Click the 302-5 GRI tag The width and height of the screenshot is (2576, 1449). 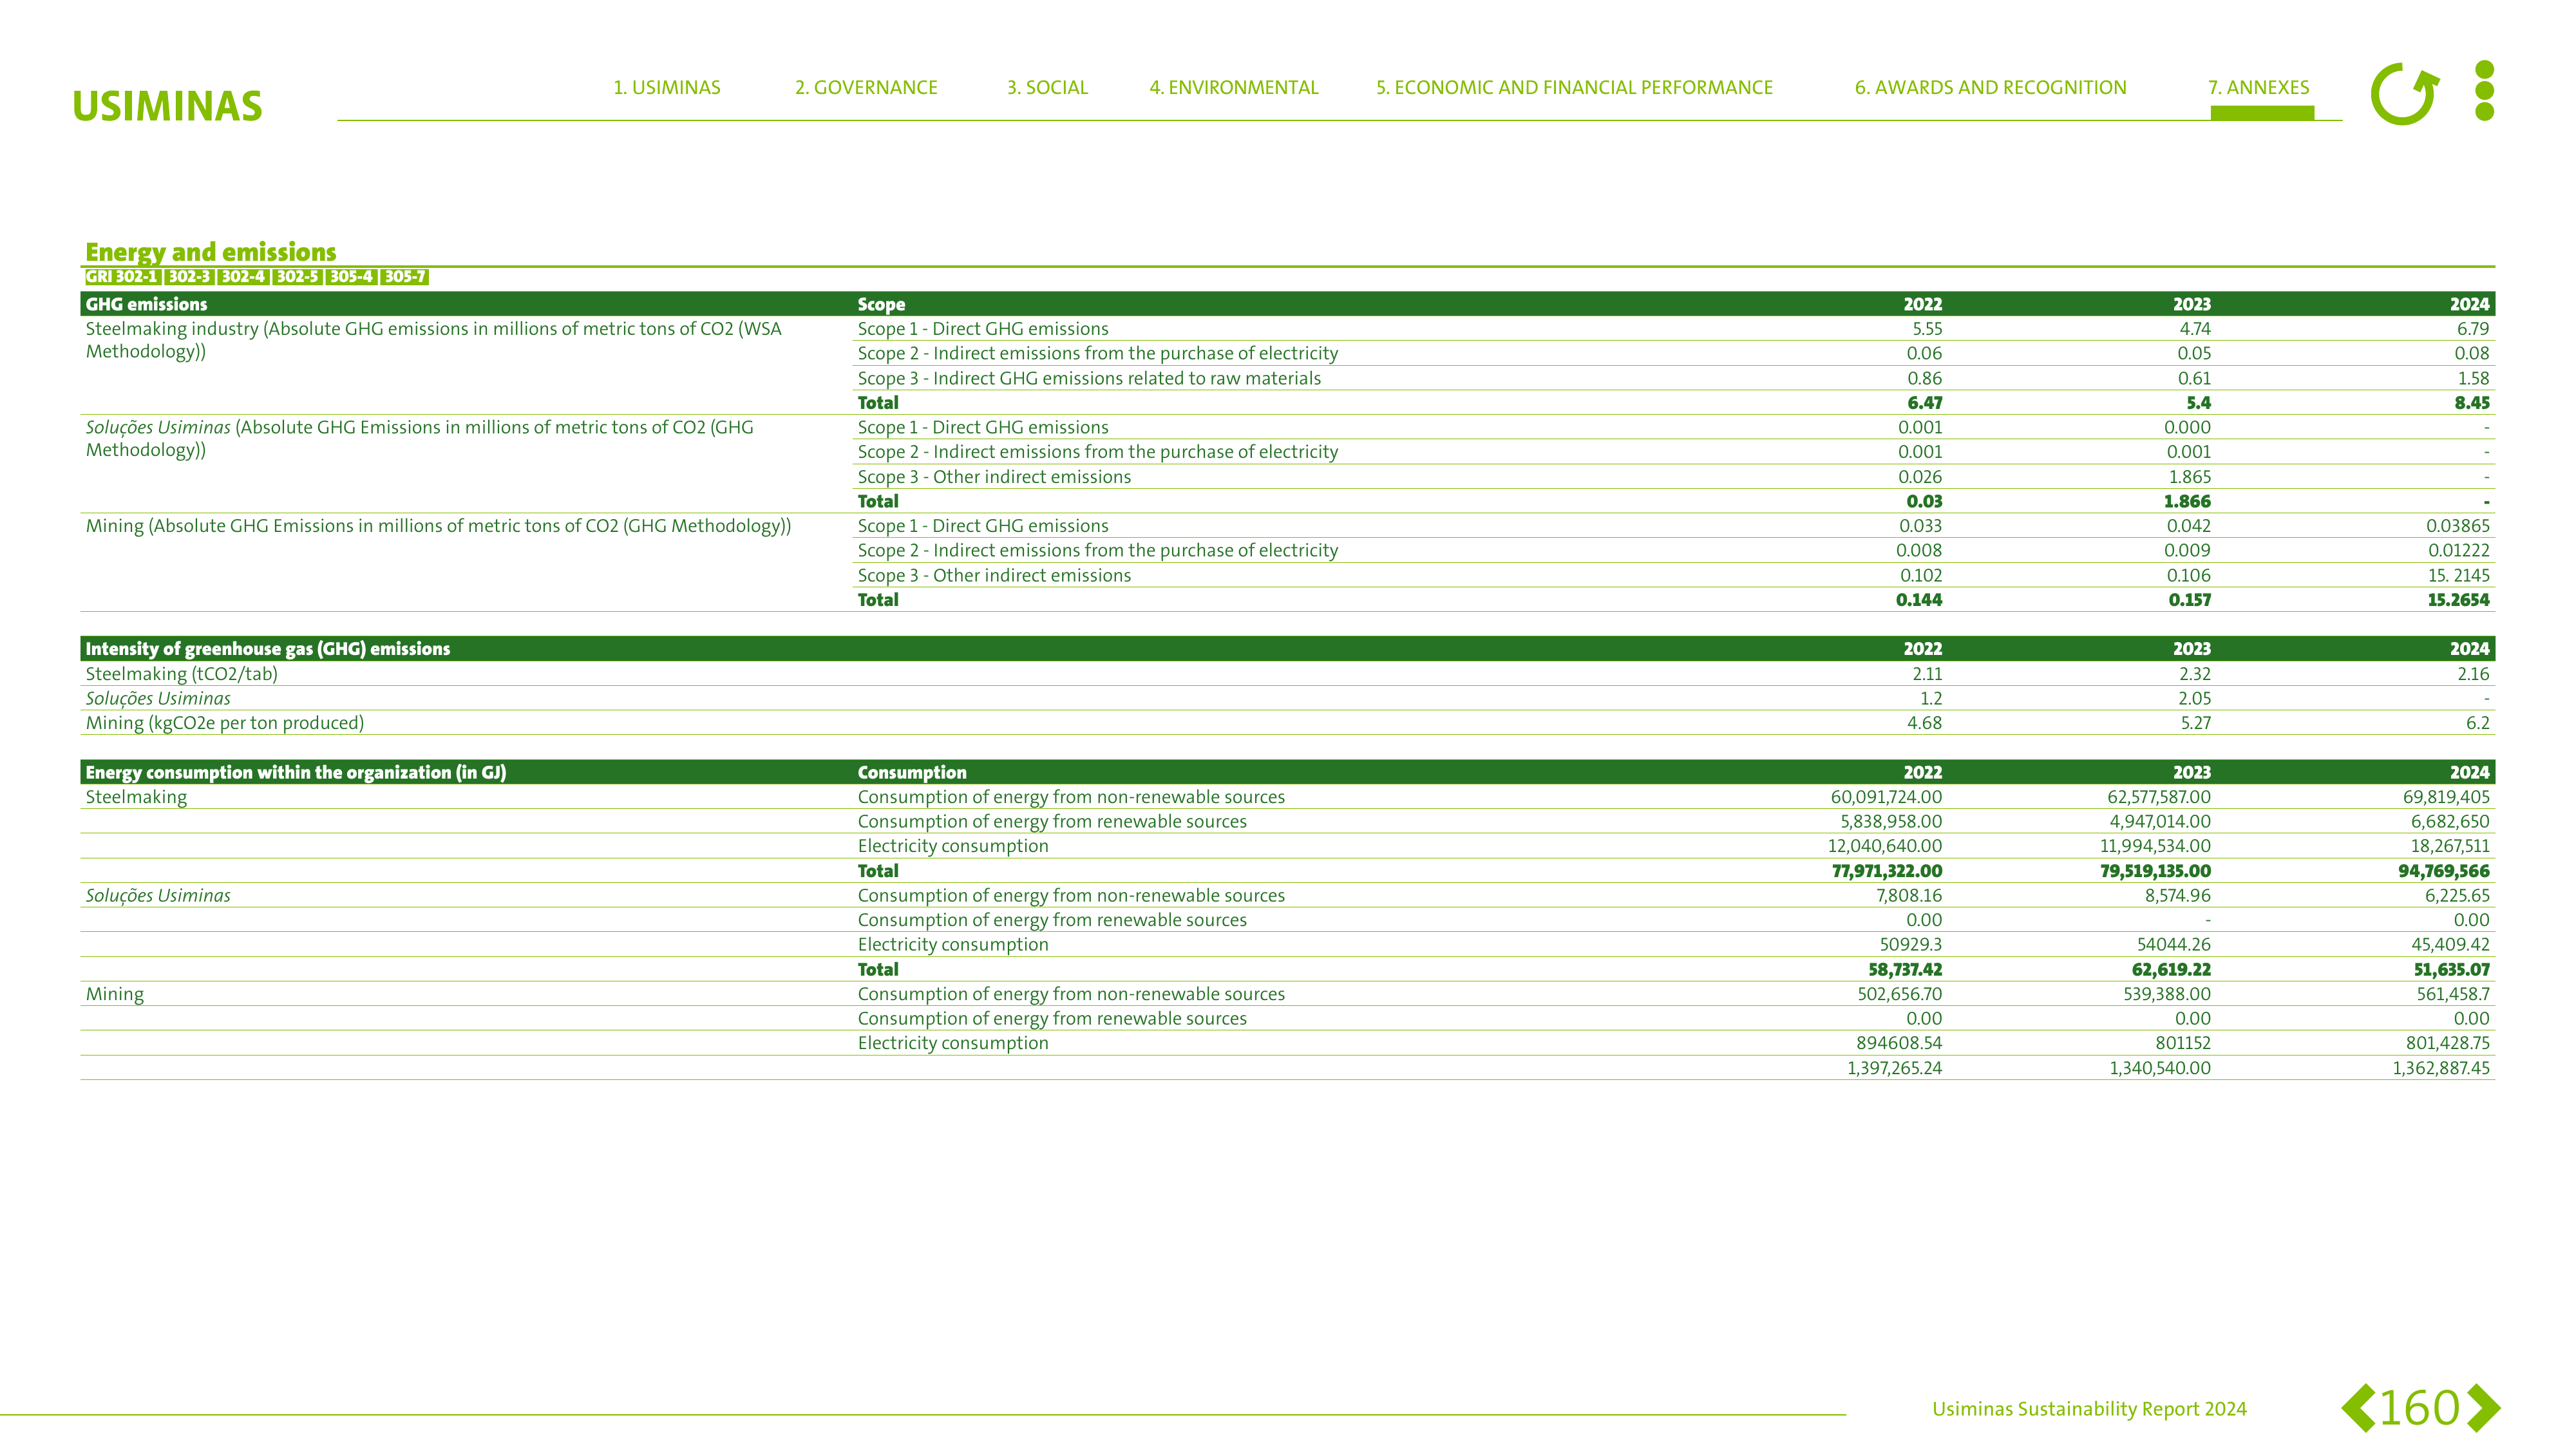pos(297,277)
